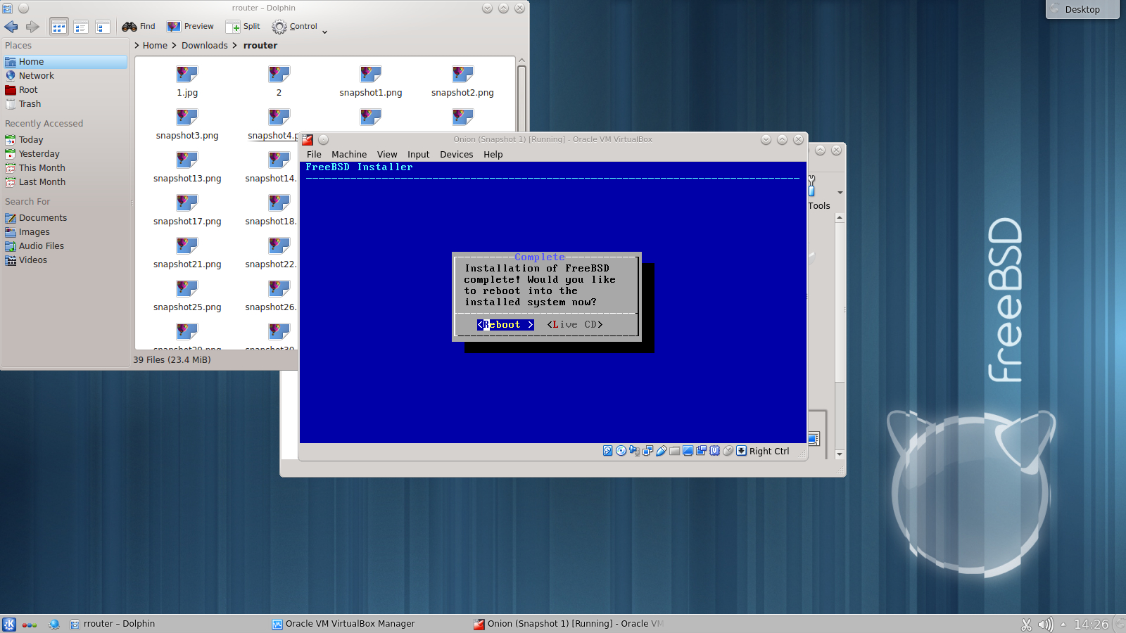Select Home in Places panel
This screenshot has width=1126, height=633.
pyautogui.click(x=65, y=62)
